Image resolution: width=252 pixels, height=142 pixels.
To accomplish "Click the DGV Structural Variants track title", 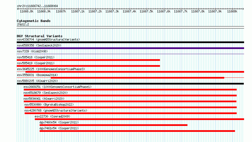I will (40, 36).
